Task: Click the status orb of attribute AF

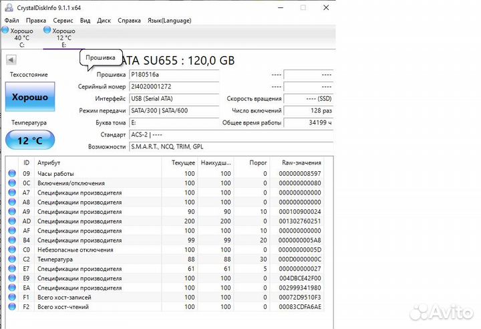Action: pos(12,231)
